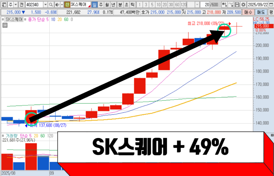Image resolution: width=274 pixels, height=176 pixels.
Task: Switch to 월 (monthly) chart period
Action: pyautogui.click(x=107, y=5)
